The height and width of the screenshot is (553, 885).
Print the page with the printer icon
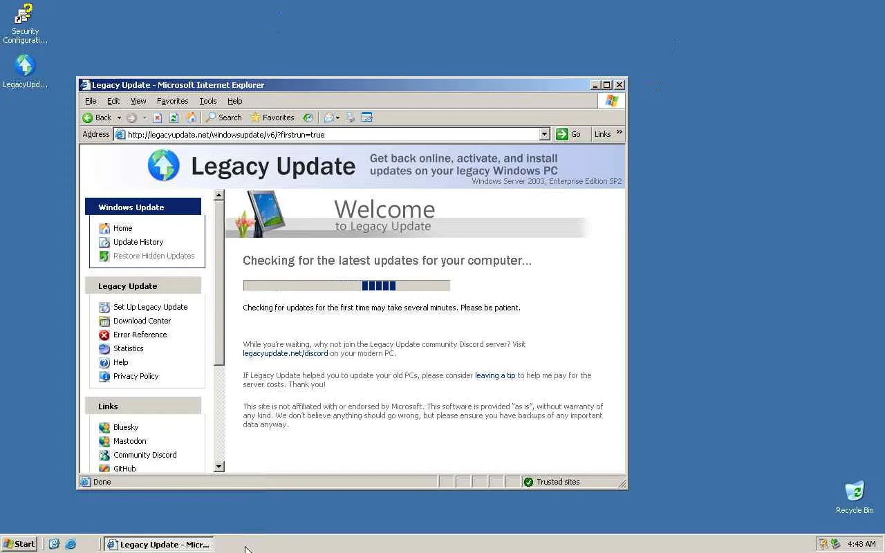(350, 118)
